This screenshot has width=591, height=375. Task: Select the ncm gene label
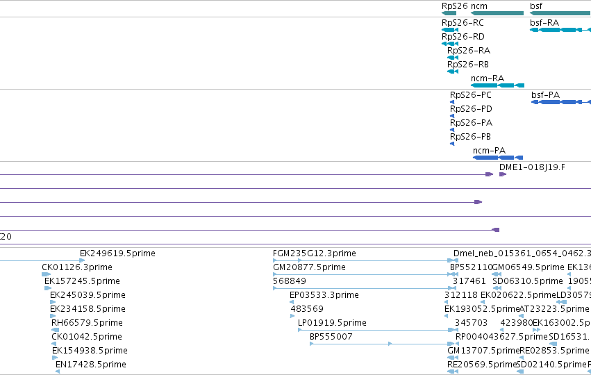tap(479, 6)
